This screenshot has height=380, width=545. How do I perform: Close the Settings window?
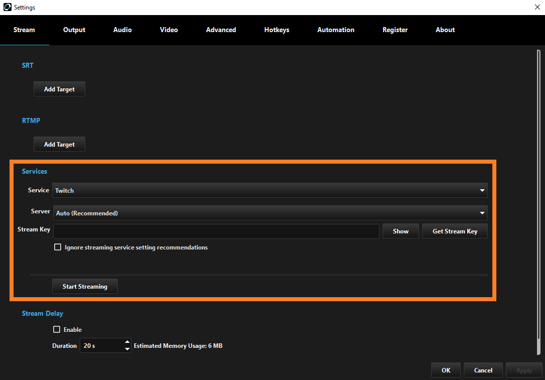point(537,7)
